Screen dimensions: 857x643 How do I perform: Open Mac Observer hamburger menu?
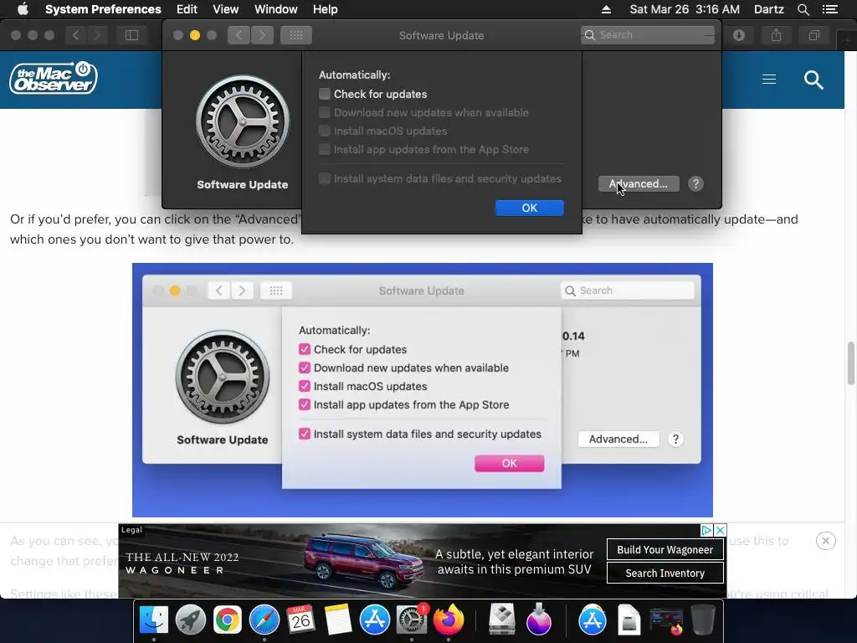[x=769, y=80]
